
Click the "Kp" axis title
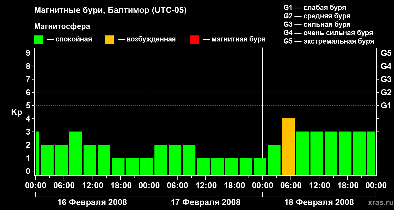[x=17, y=112]
